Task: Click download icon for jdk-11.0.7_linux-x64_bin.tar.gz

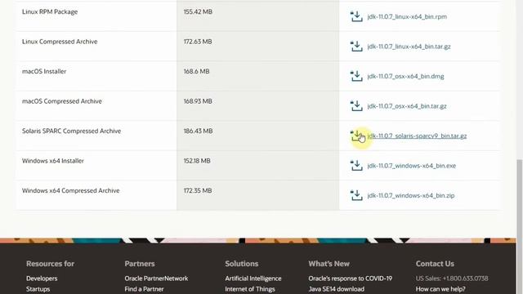Action: click(356, 47)
